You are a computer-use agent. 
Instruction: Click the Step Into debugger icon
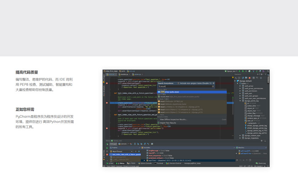(138, 144)
